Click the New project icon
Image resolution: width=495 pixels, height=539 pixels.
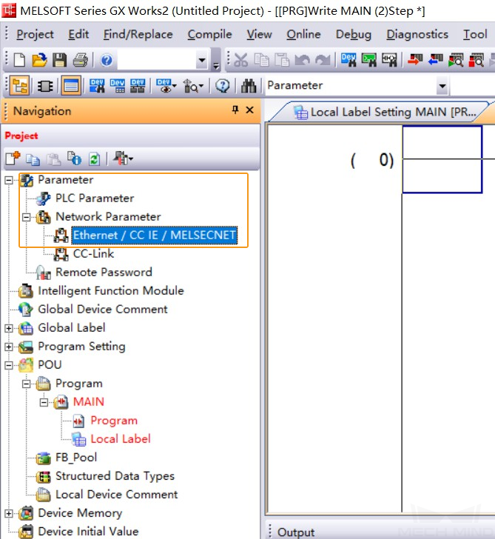(x=19, y=60)
